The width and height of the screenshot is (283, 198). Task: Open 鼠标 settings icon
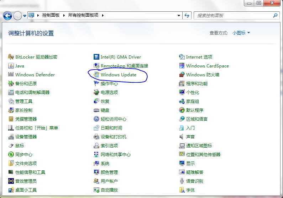11,145
